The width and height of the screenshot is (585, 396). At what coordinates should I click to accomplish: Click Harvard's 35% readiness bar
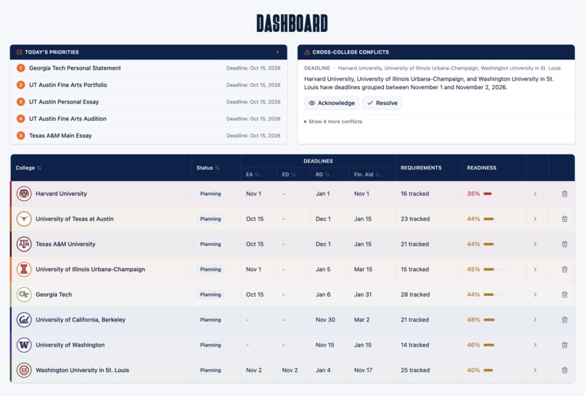tap(495, 194)
